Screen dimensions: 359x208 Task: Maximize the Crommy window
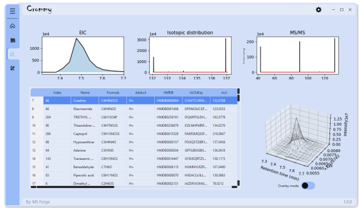click(x=342, y=9)
